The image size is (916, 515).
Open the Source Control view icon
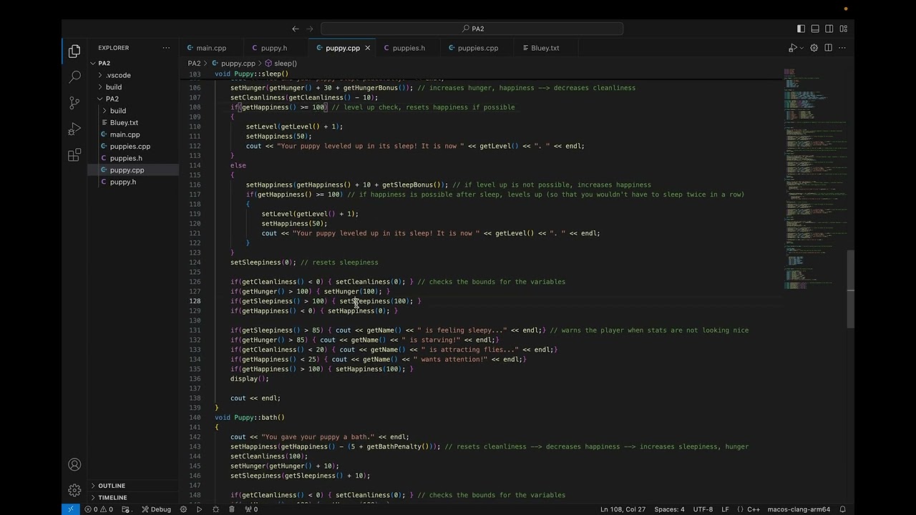coord(74,103)
